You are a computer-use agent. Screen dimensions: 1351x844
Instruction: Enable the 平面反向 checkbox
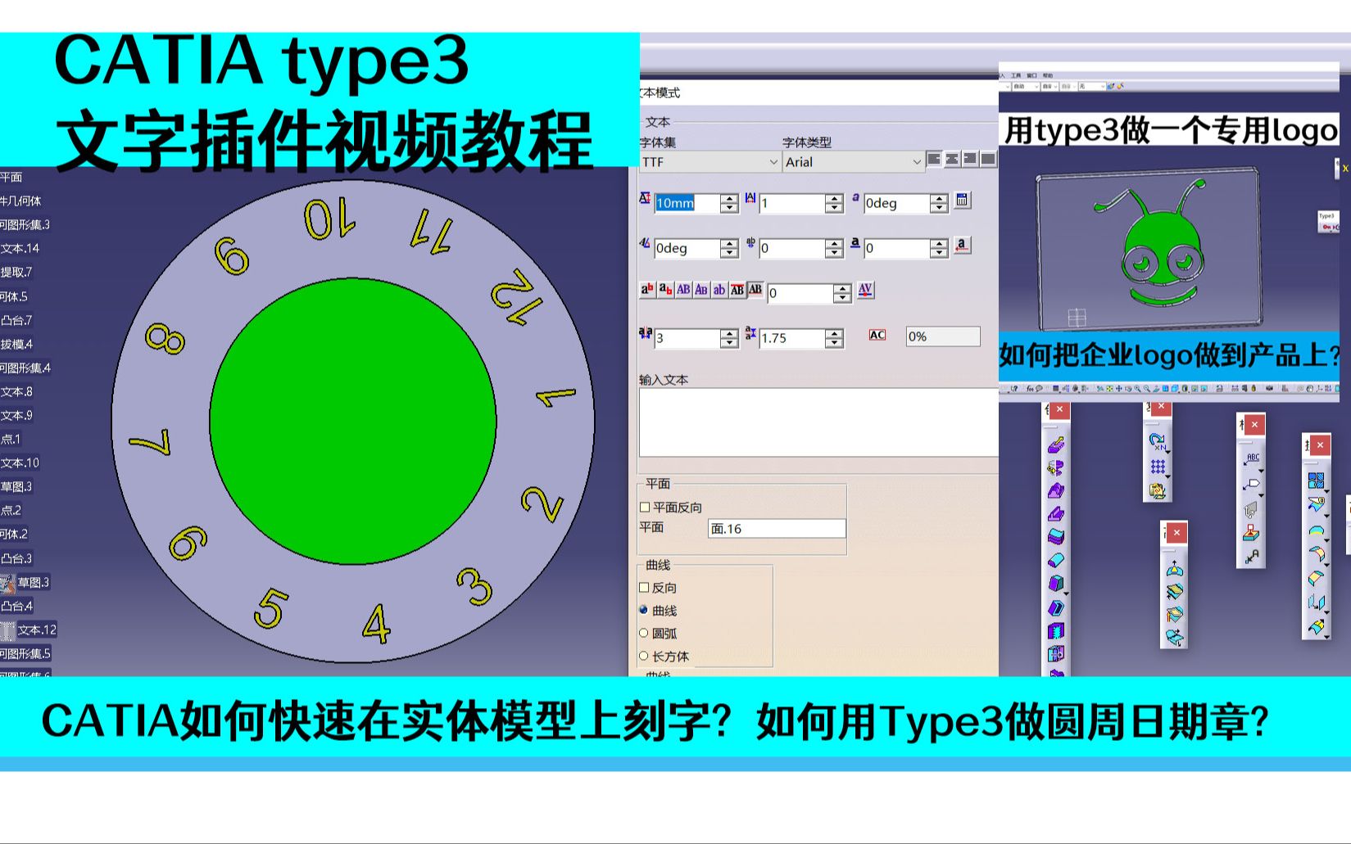pyautogui.click(x=645, y=507)
